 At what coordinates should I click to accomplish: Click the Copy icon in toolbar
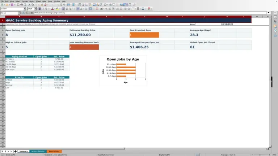33,5
